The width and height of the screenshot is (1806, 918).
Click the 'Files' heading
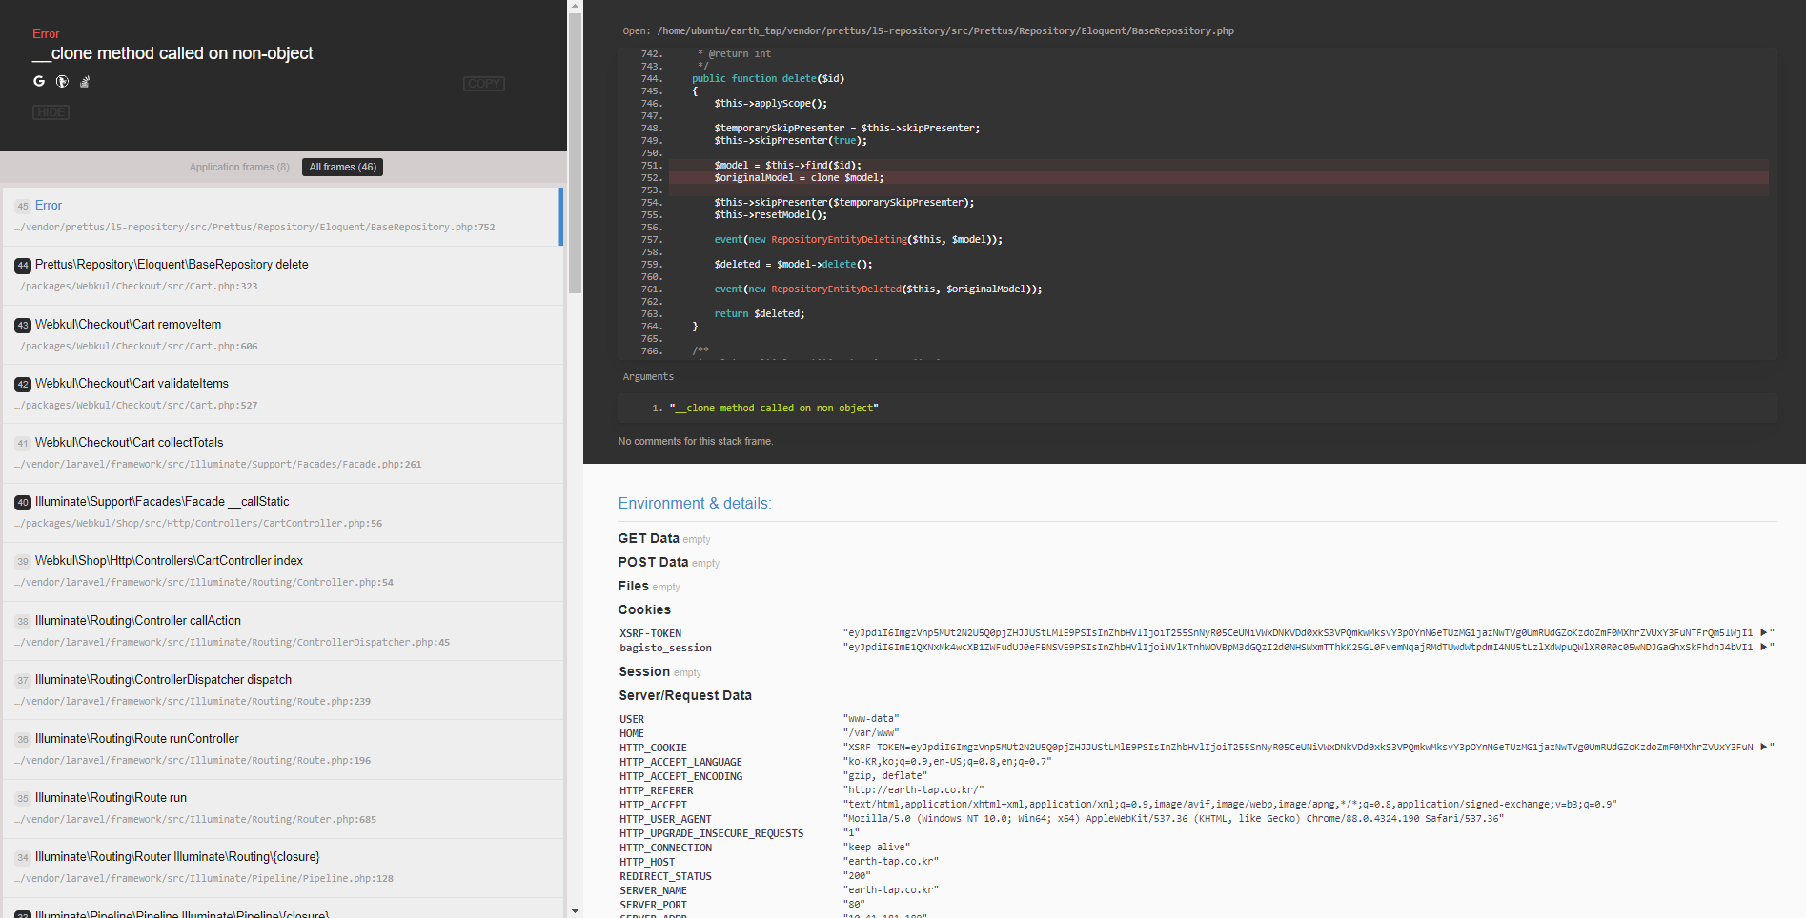(x=634, y=586)
